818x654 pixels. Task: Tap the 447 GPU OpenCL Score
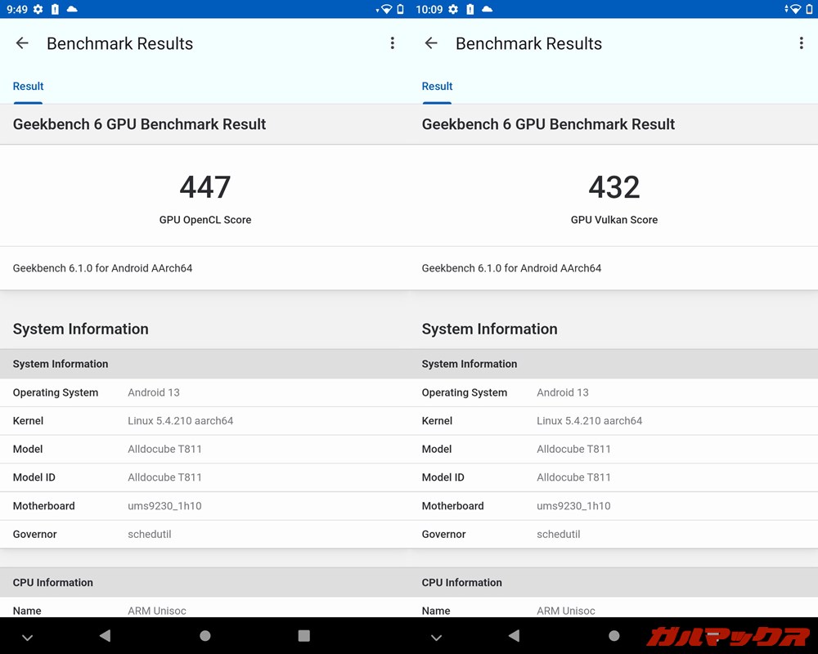point(205,188)
